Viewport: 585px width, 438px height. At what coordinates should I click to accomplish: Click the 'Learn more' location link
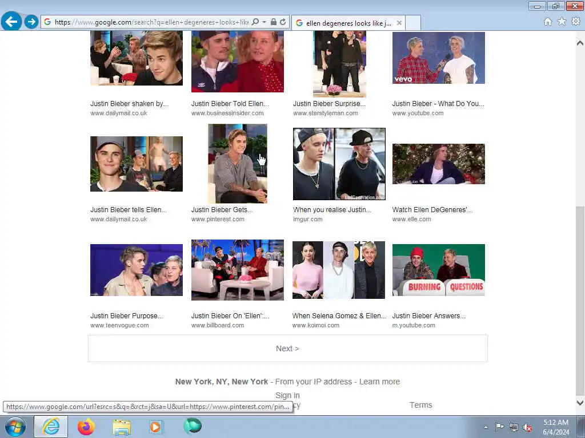(x=379, y=382)
